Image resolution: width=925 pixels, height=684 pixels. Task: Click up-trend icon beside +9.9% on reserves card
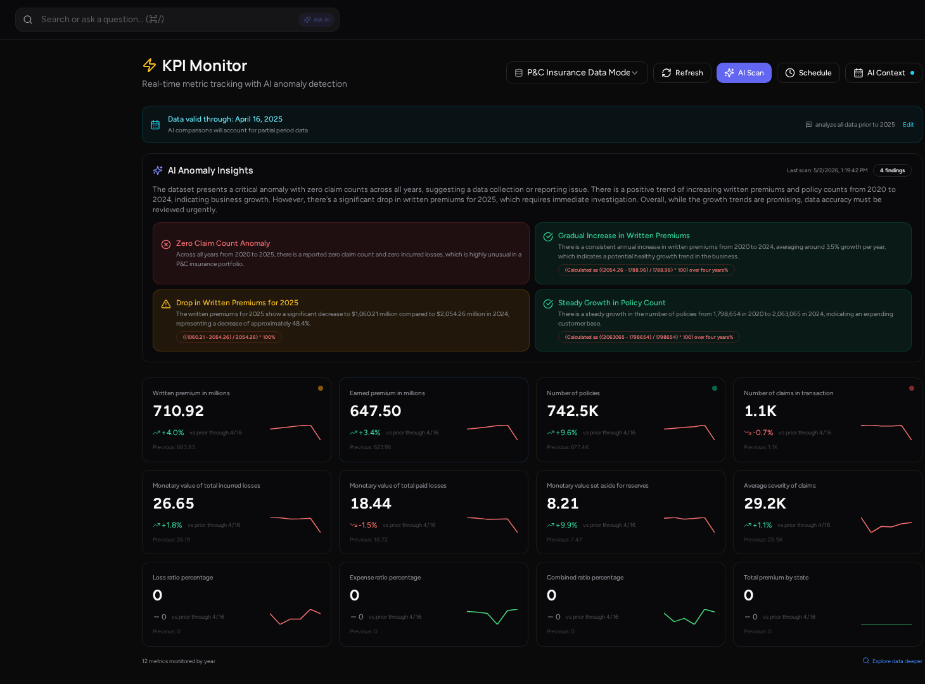[x=551, y=525]
